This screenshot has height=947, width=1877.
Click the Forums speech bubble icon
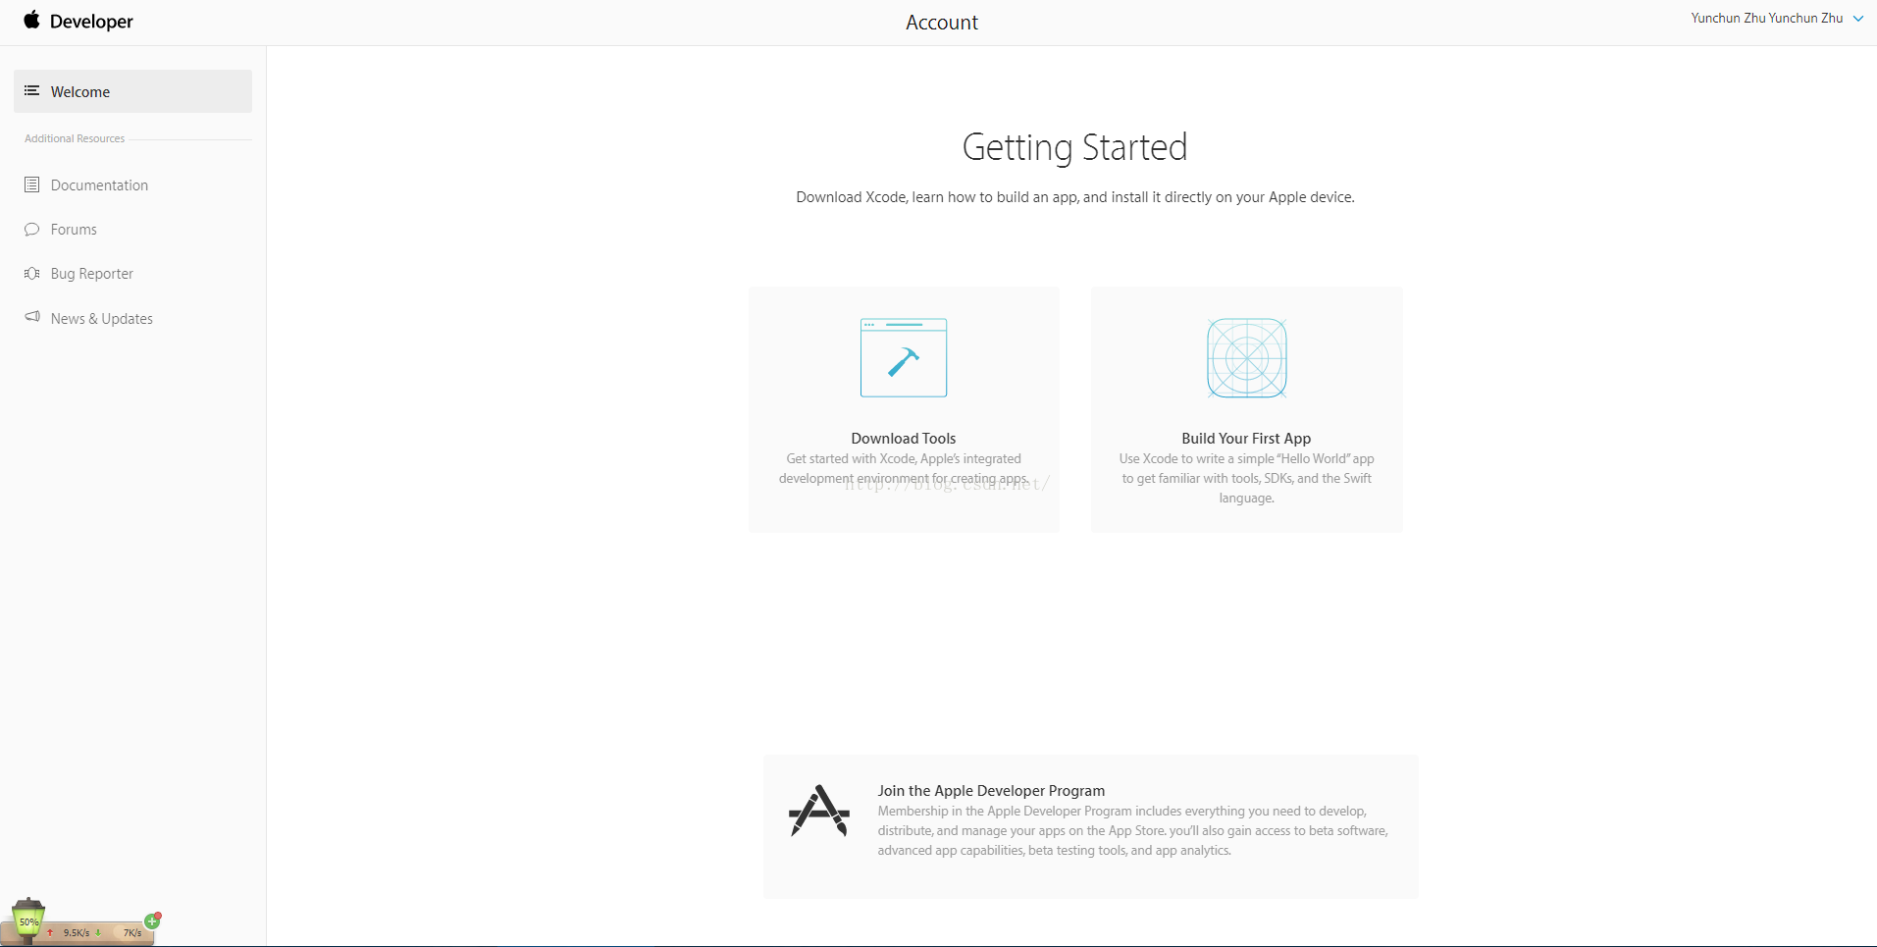pos(32,229)
